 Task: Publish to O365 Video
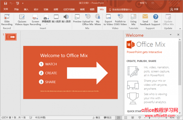pyautogui.click(x=120, y=20)
